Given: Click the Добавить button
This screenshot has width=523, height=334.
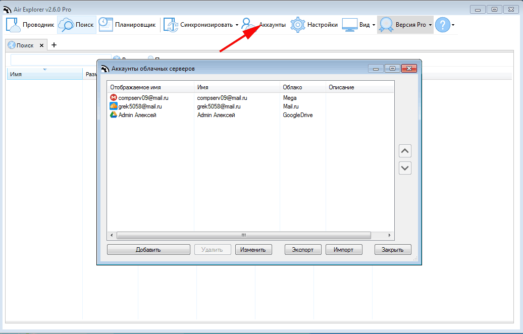Looking at the screenshot, I should (x=148, y=250).
